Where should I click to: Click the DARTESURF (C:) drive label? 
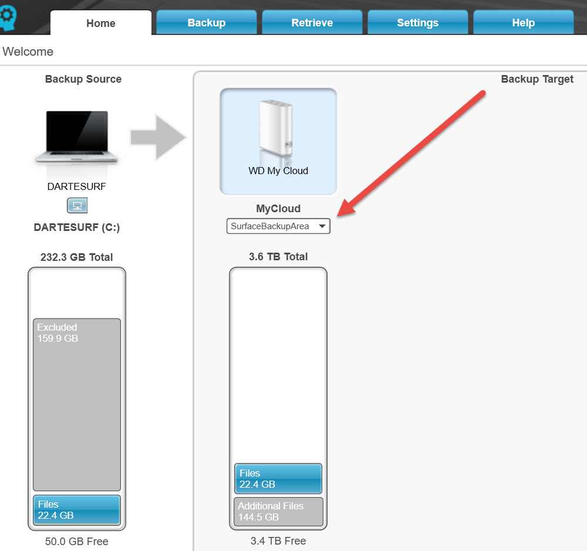[x=77, y=227]
